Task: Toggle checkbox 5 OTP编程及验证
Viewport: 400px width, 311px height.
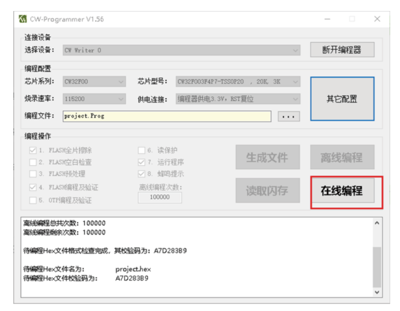Action: [x=33, y=200]
